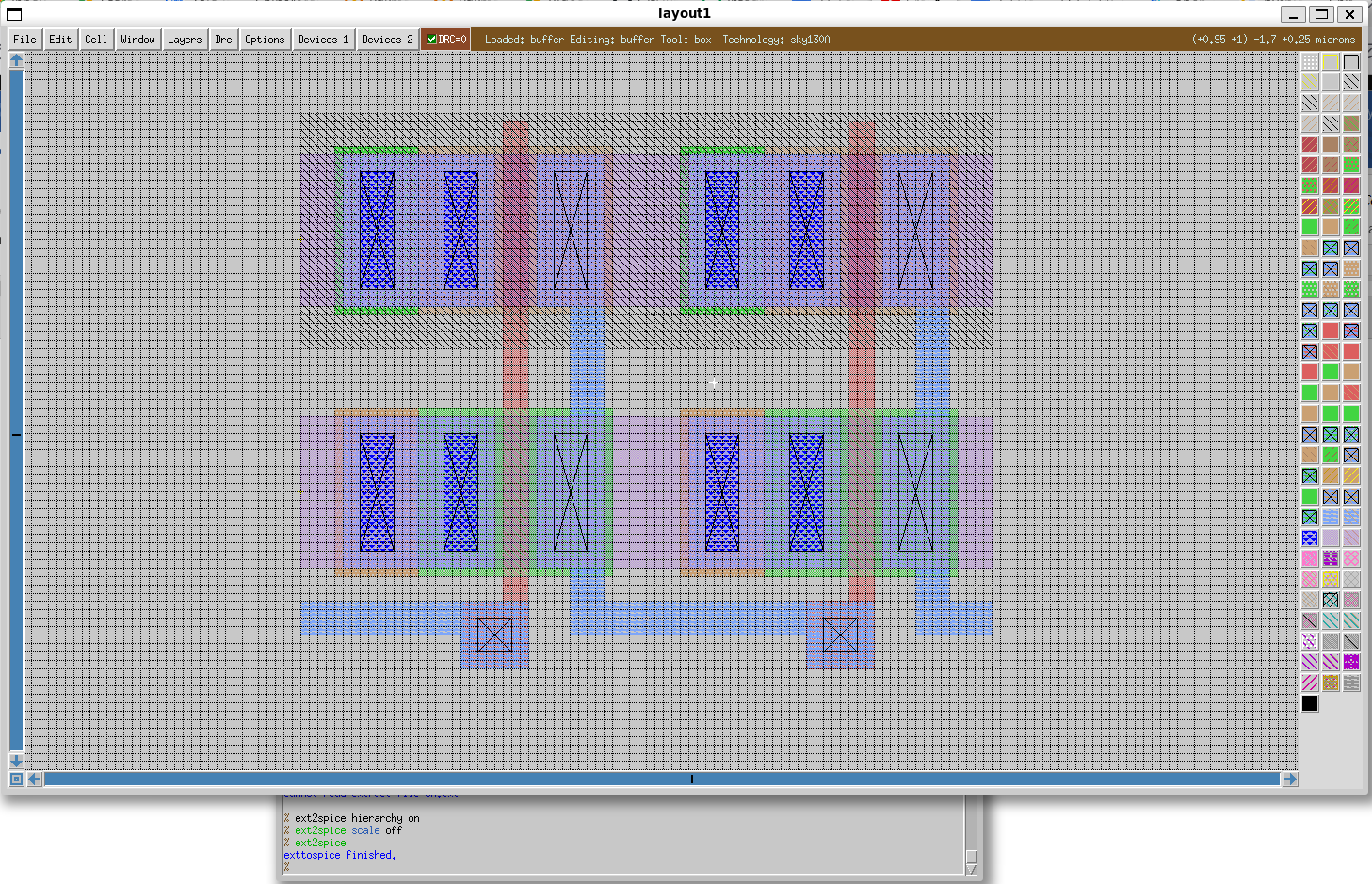Click the horizontal scrollbar track of the layout

[662, 780]
